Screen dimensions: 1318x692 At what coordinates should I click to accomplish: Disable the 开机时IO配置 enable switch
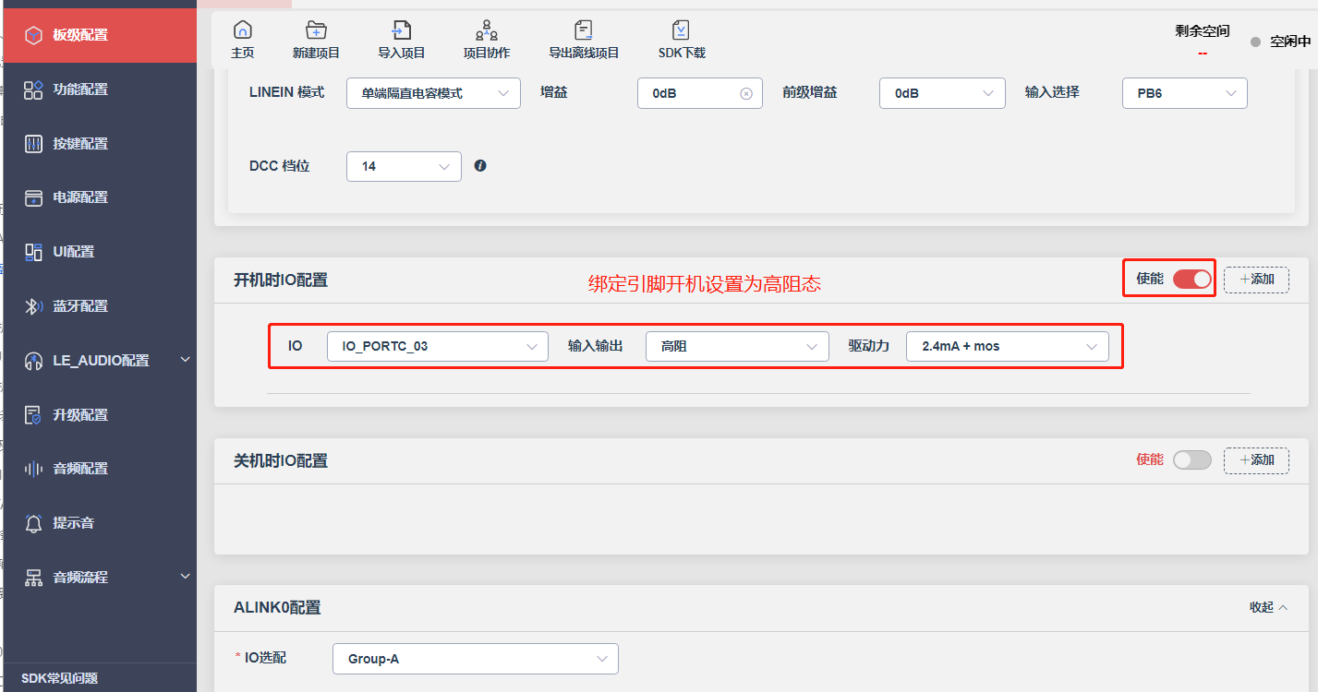click(x=1191, y=279)
